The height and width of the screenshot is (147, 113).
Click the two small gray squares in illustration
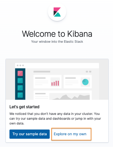(x=88, y=72)
